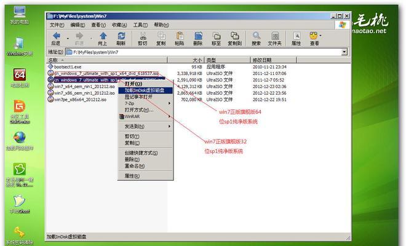Image resolution: width=406 pixels, height=246 pixels.
Task: Open DiskGenius partition tool desktop icon
Action: (20, 111)
